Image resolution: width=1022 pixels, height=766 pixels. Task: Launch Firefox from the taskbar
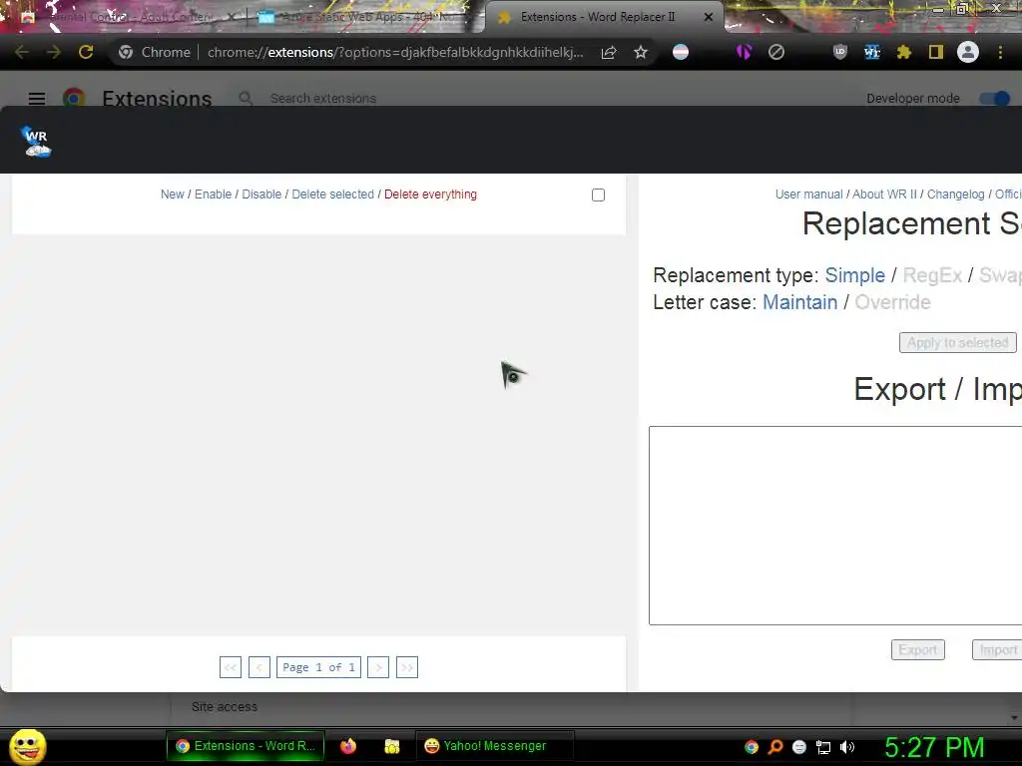(348, 746)
